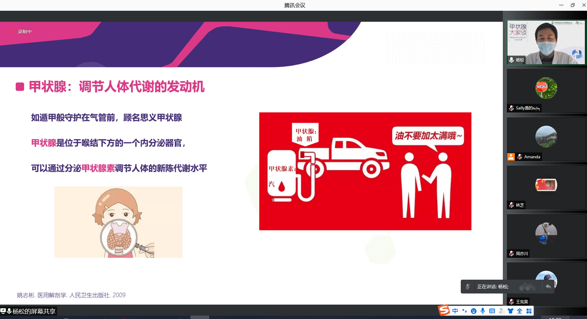The width and height of the screenshot is (587, 319).
Task: Click the reply arrow in the notification bar
Action: coord(549,286)
